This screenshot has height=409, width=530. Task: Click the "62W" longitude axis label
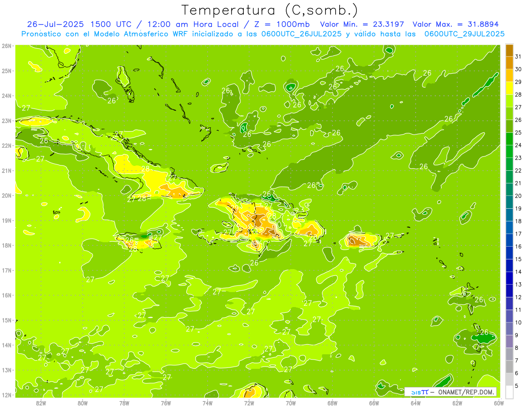(x=457, y=403)
